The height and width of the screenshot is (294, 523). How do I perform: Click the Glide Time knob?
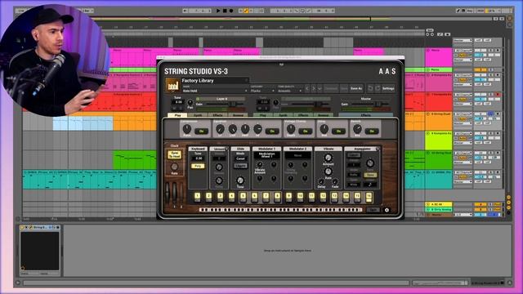240,180
